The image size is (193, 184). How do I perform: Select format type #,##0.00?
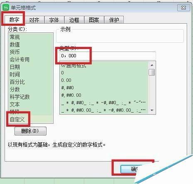[x=104, y=95]
